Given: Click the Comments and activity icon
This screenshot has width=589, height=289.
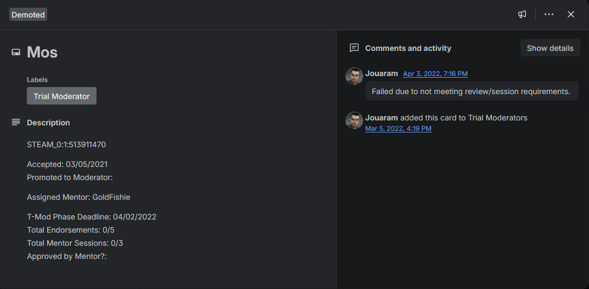Looking at the screenshot, I should click(x=354, y=48).
